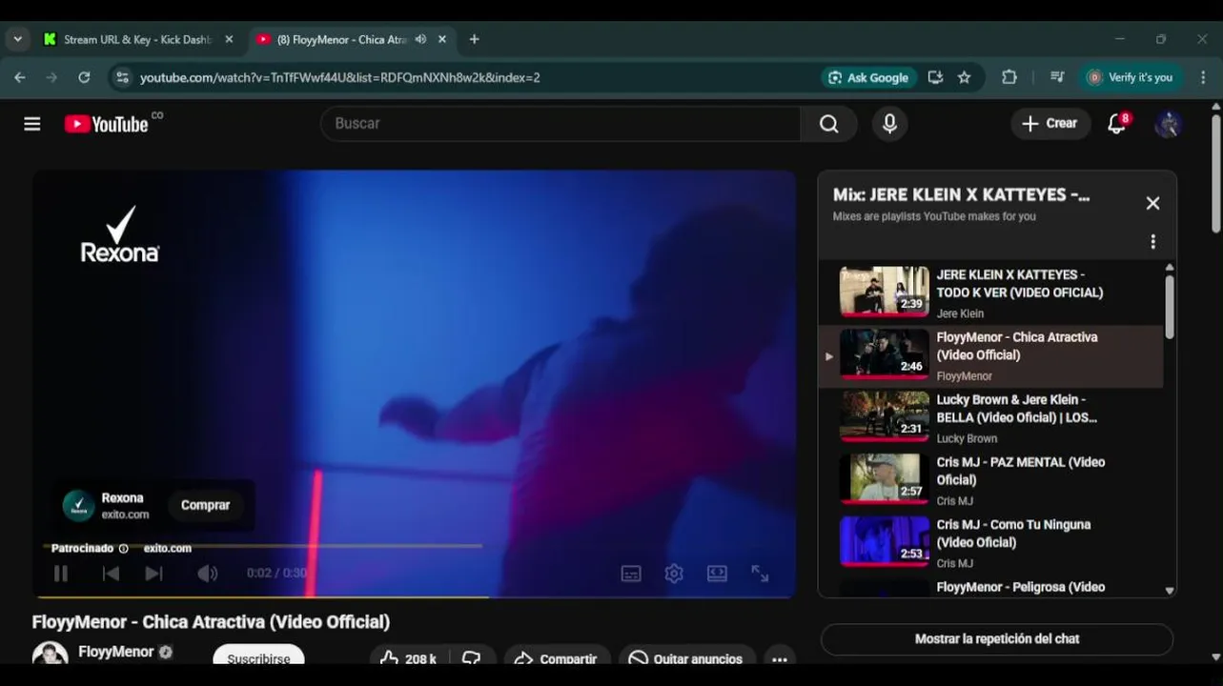The width and height of the screenshot is (1223, 686).
Task: Switch to the Kick Dashboard tab
Action: (x=138, y=39)
